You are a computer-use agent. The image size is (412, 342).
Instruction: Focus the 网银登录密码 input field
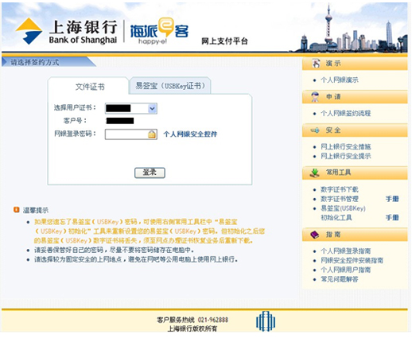(x=131, y=134)
